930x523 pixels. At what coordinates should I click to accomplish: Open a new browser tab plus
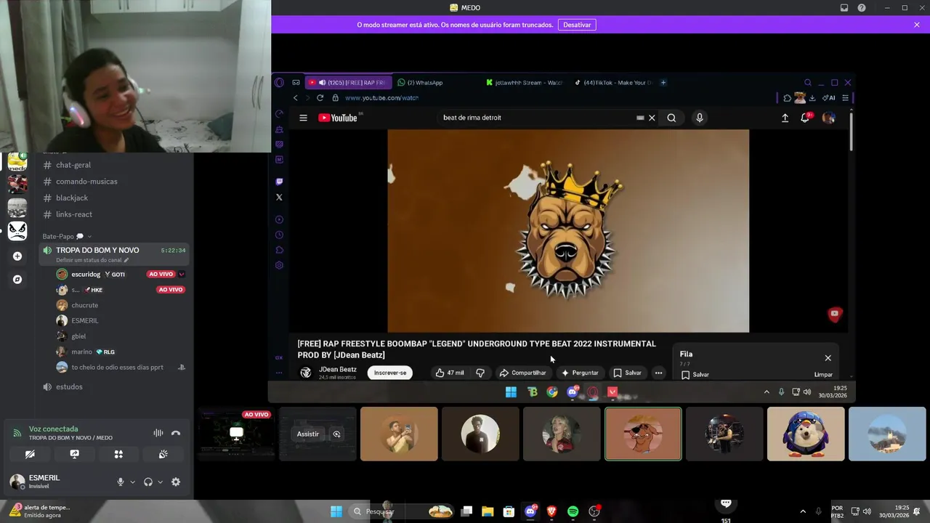click(663, 83)
